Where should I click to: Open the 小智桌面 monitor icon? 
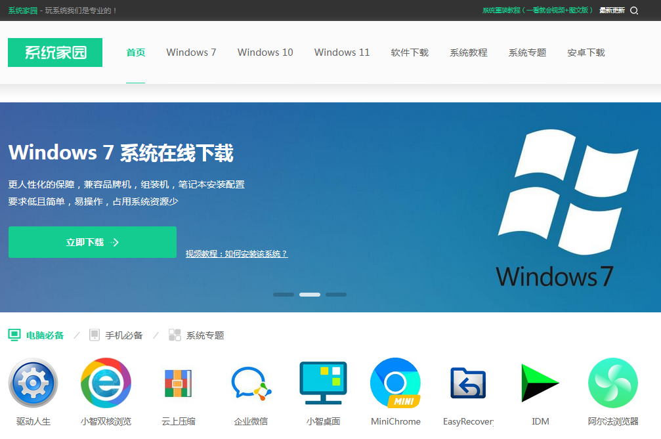click(324, 383)
